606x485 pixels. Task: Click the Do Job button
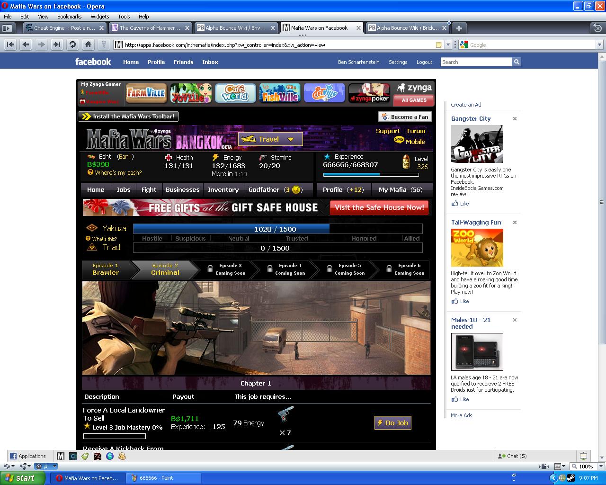pos(392,423)
